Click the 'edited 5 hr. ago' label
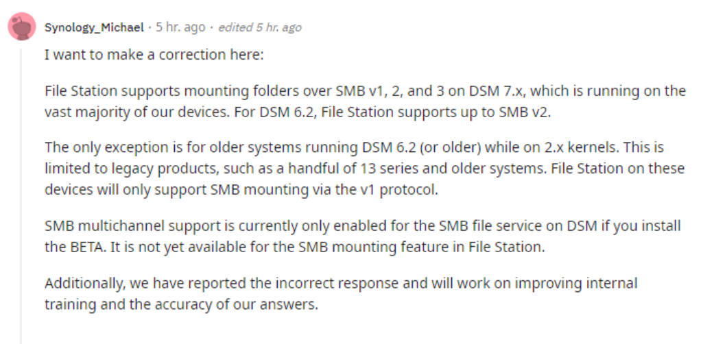The image size is (714, 344). point(260,27)
